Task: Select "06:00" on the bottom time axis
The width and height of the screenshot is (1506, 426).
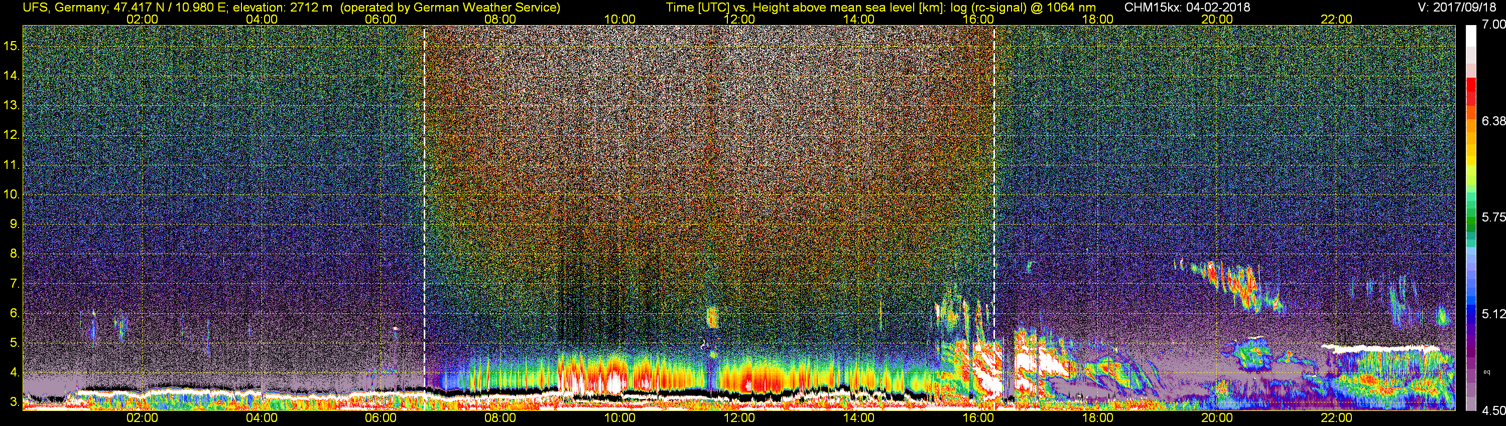Action: (381, 418)
